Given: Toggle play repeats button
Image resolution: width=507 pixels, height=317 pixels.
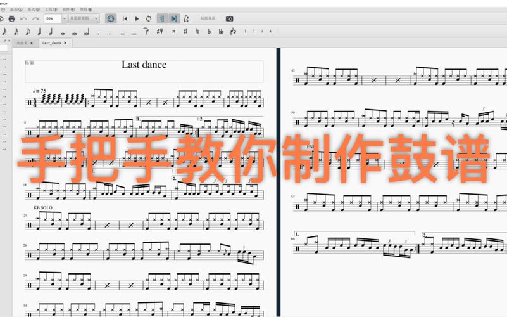Looking at the screenshot, I should (x=161, y=19).
